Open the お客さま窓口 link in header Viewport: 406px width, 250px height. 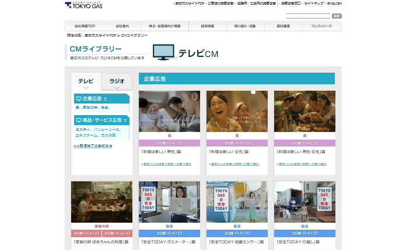[290, 3]
